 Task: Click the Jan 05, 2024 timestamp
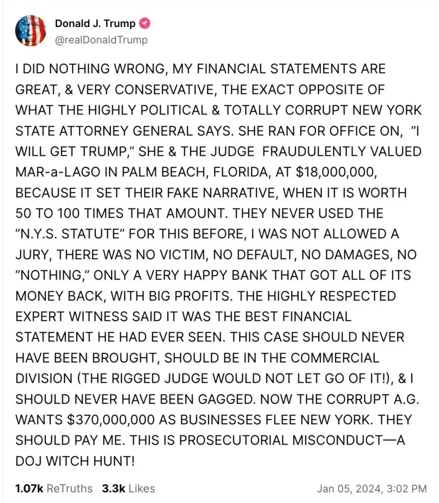pyautogui.click(x=371, y=489)
